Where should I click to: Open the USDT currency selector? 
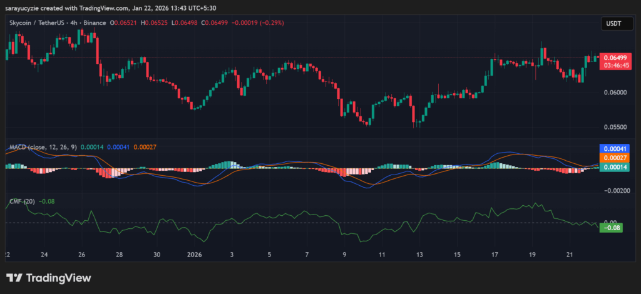pyautogui.click(x=611, y=23)
